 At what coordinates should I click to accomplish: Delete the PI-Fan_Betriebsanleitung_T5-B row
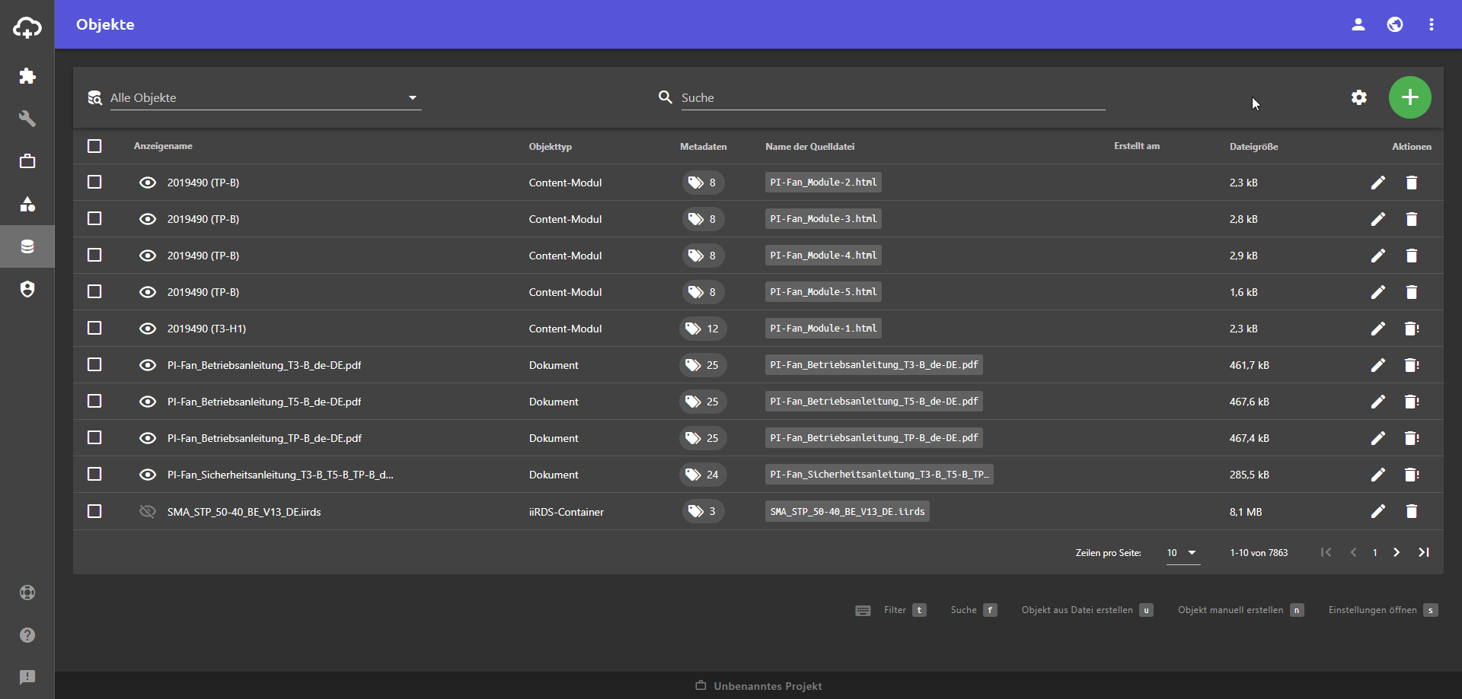point(1412,402)
